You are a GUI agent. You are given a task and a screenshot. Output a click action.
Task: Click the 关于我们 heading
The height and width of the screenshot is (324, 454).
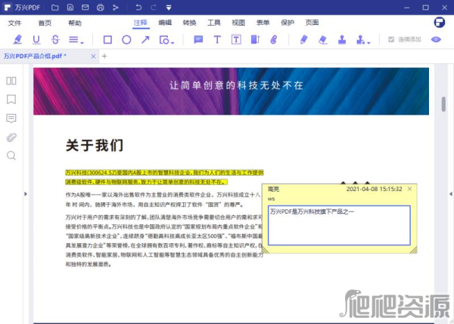[x=95, y=145]
